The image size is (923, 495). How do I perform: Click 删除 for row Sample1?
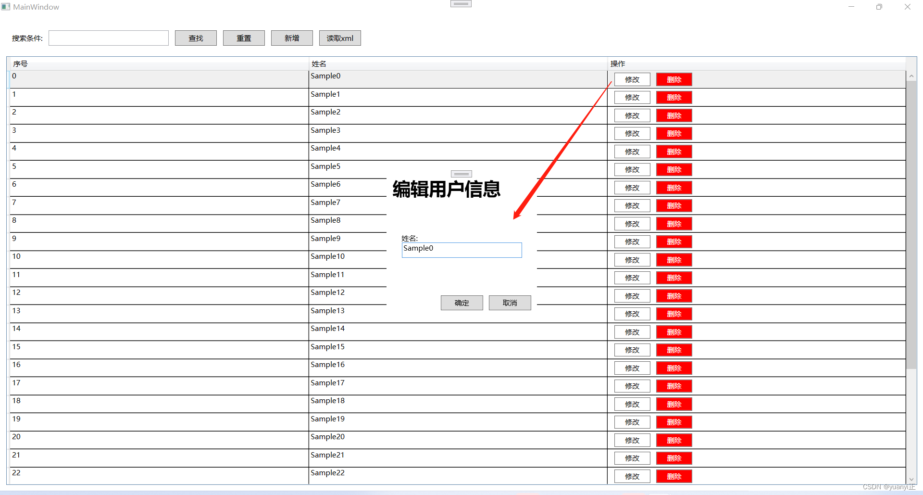pyautogui.click(x=674, y=98)
